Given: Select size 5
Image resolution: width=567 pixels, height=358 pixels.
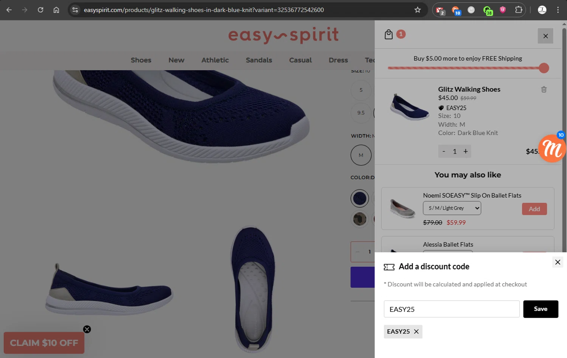Looking at the screenshot, I should click(361, 90).
